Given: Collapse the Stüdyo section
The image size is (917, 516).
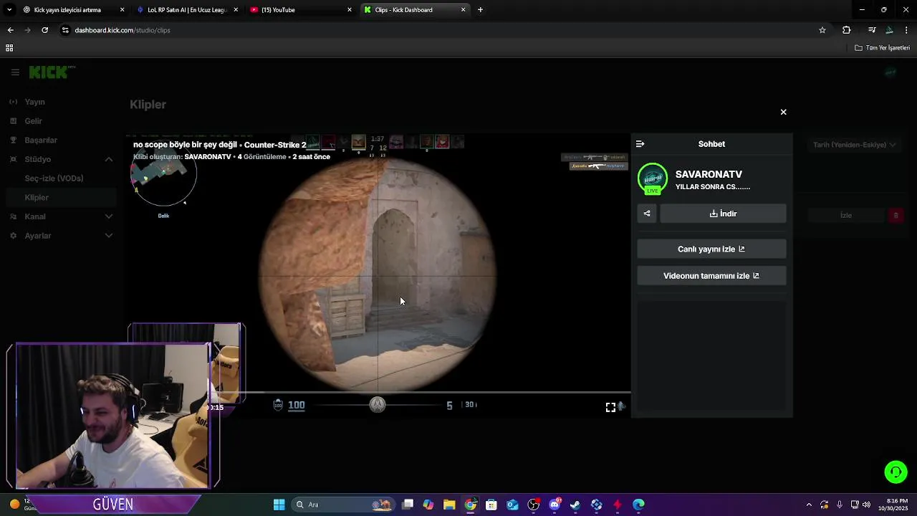Looking at the screenshot, I should pos(109,159).
